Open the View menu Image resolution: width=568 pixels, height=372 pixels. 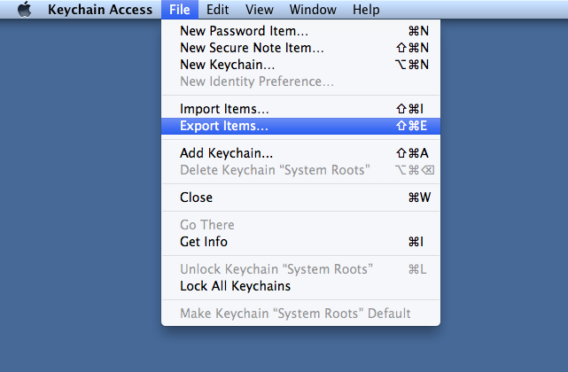coord(259,10)
